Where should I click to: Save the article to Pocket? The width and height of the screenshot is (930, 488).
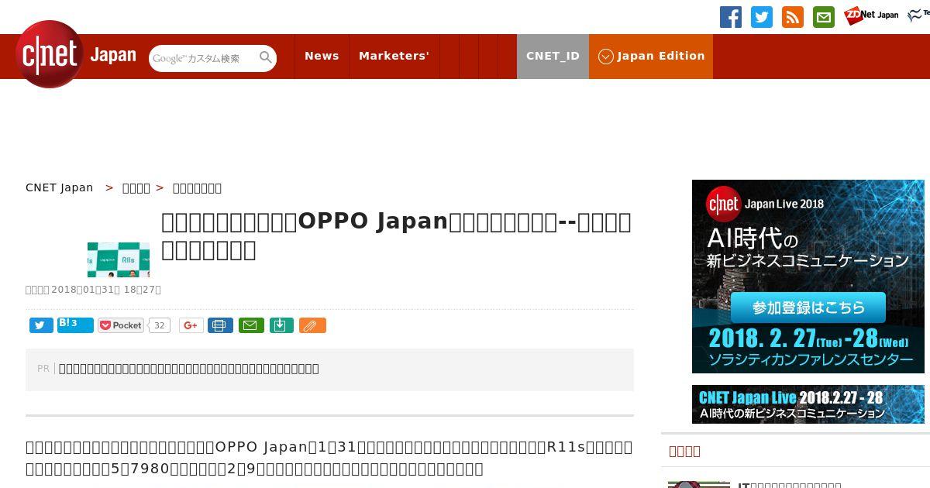pos(121,325)
